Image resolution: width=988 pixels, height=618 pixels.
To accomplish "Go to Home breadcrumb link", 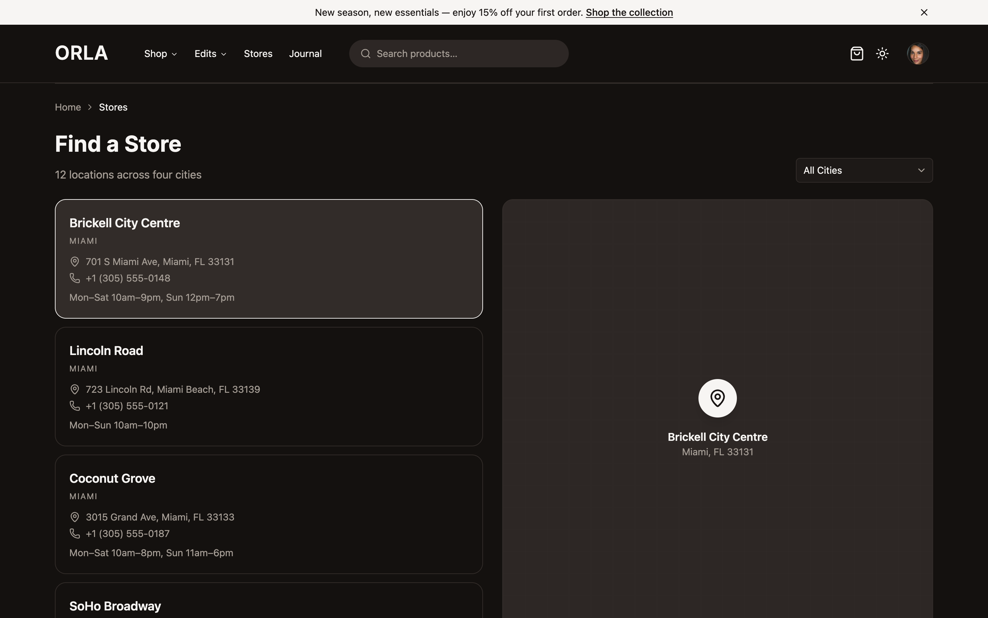I will 68,107.
